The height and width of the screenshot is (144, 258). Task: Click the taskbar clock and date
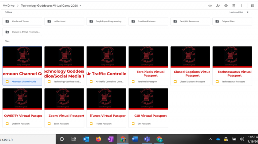253,139
